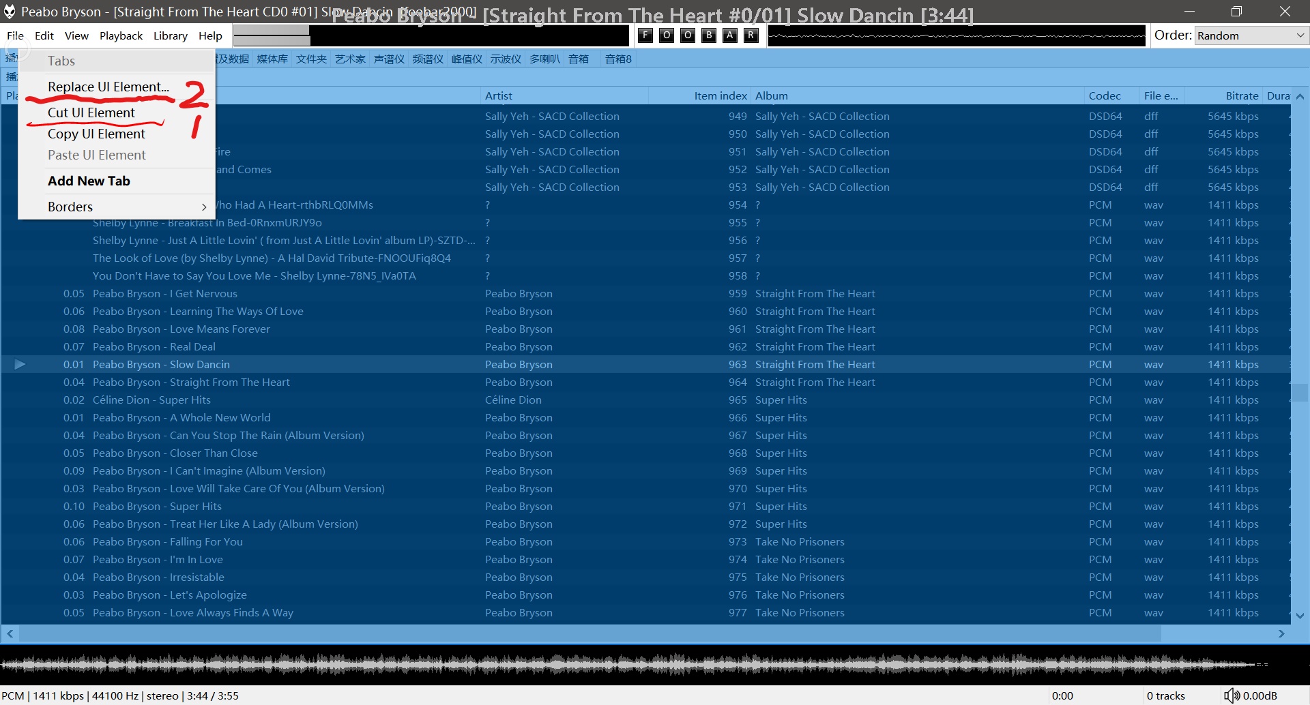Open the Library menu

171,35
